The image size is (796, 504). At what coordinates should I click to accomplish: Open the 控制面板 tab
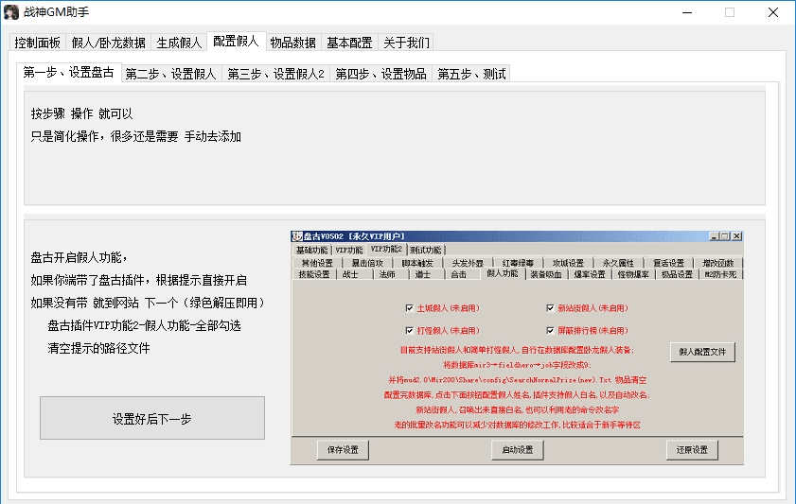click(x=38, y=43)
